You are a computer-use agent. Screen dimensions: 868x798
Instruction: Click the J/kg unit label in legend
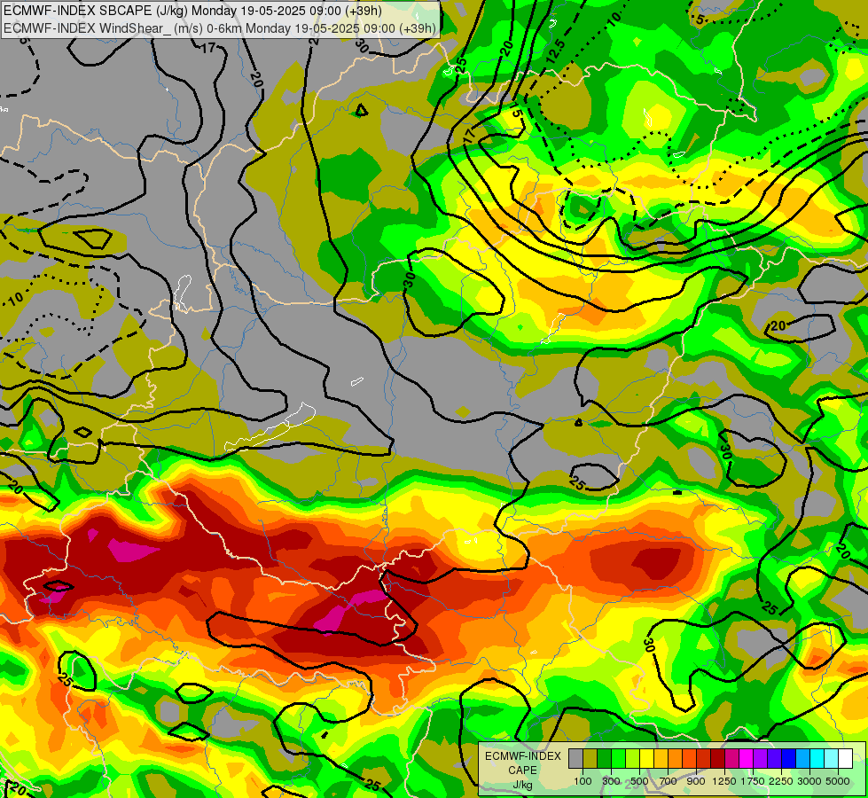click(x=523, y=786)
